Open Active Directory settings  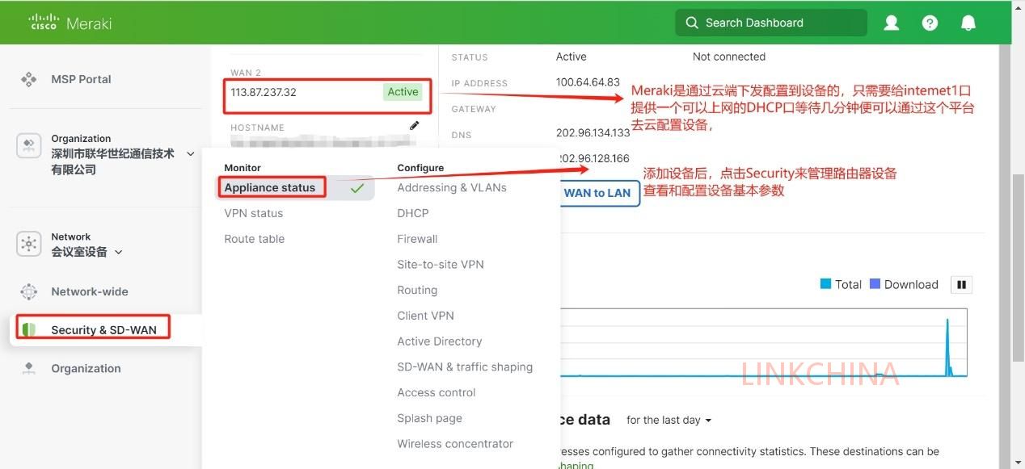tap(440, 341)
